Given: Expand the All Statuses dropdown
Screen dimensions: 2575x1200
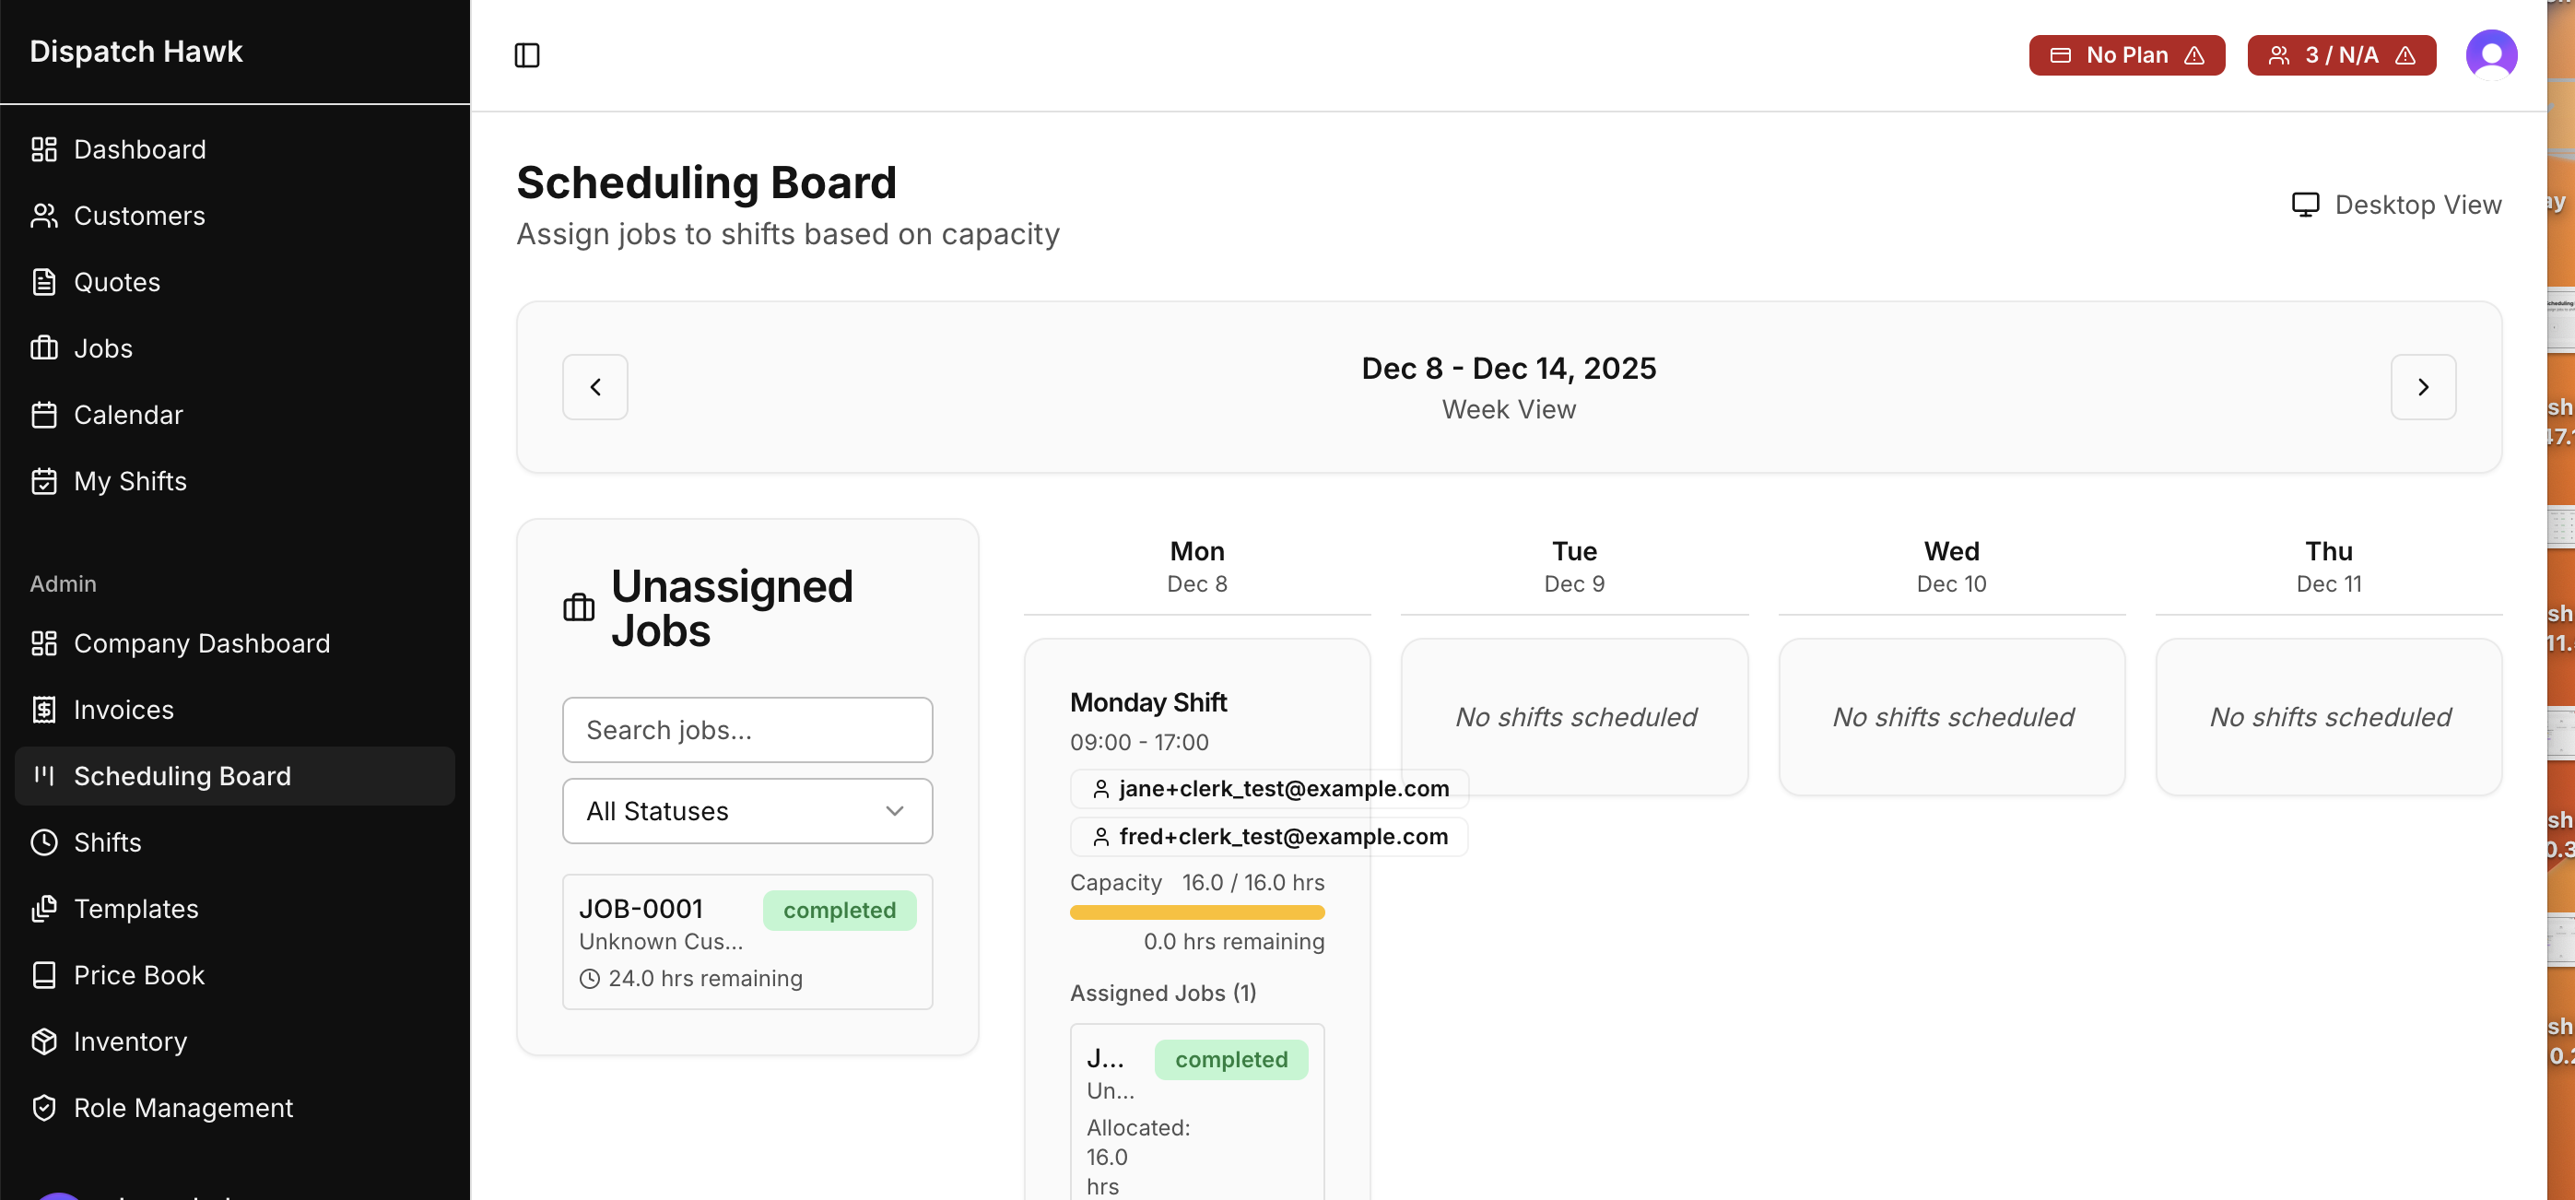Looking at the screenshot, I should pos(747,811).
